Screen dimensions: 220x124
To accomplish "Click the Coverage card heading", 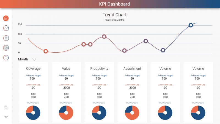I will (x=33, y=69).
